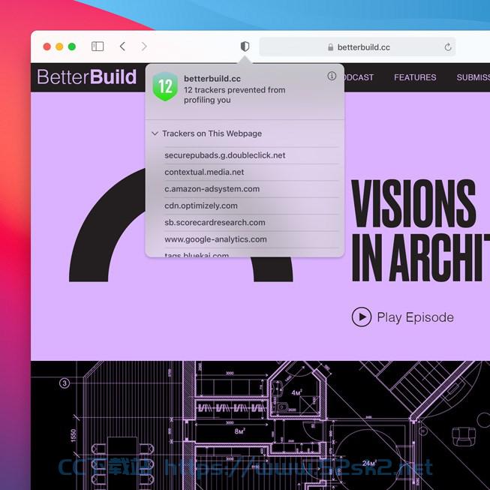Go back with the left arrow

(122, 47)
